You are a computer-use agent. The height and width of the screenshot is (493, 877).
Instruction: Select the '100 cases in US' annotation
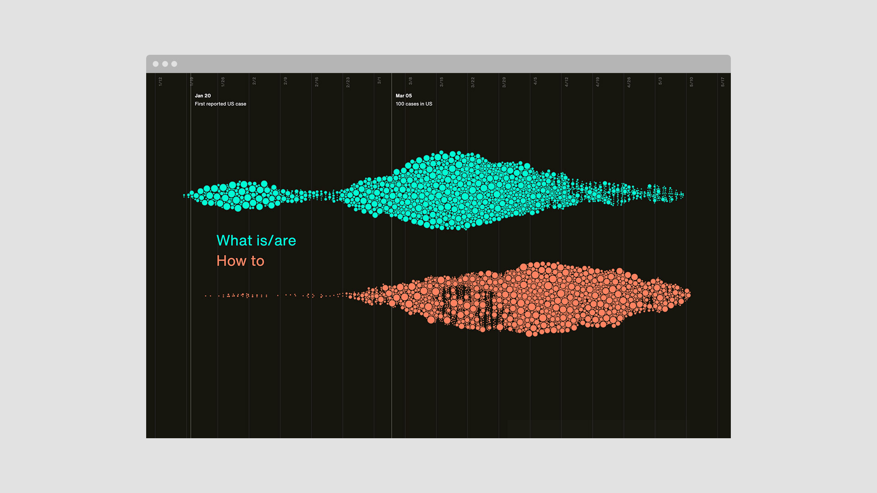[x=414, y=104]
